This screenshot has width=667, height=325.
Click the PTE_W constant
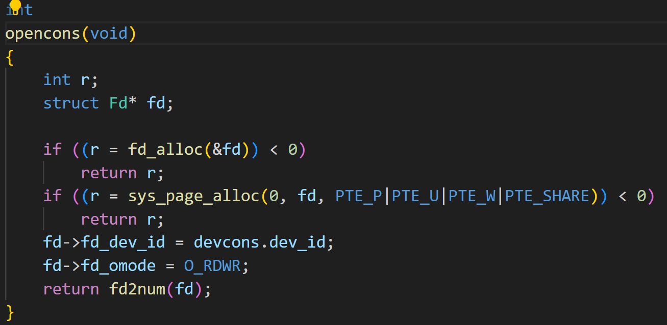(x=472, y=196)
